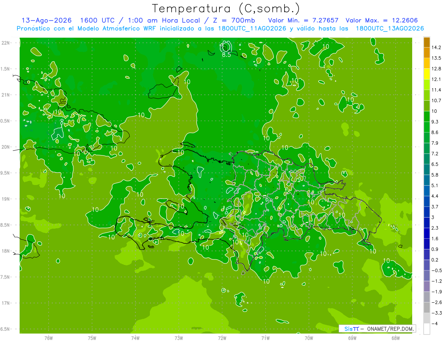Click 'Valor Min. = 7.27657' in header

303,20
